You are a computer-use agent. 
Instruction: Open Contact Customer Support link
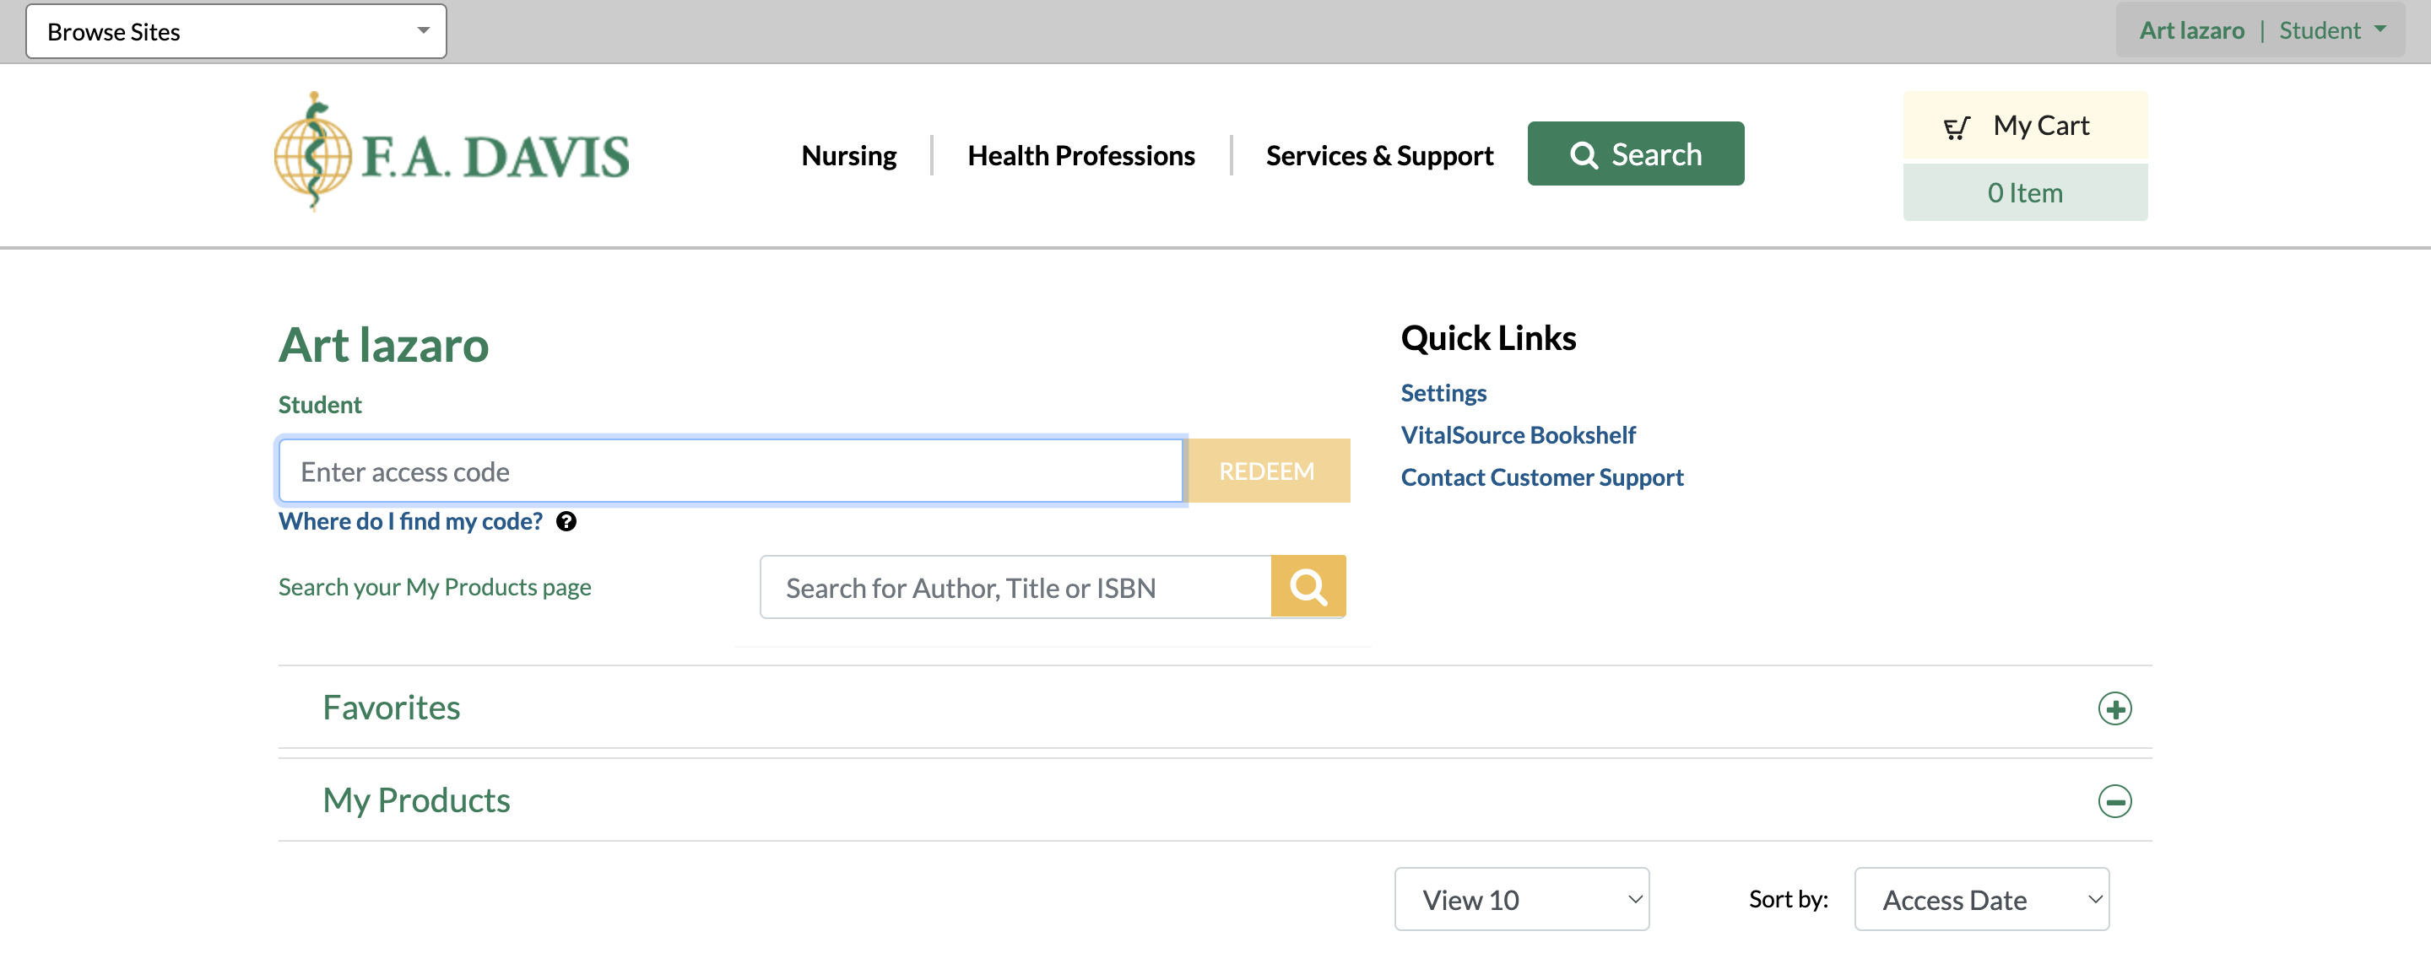(x=1541, y=477)
